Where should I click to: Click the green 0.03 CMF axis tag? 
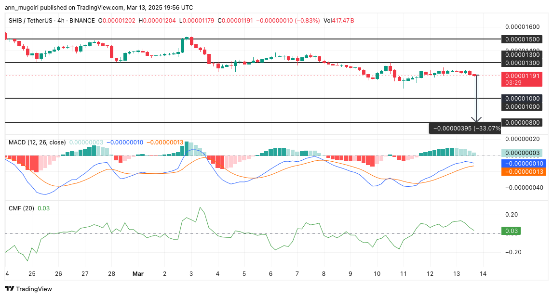(x=511, y=231)
